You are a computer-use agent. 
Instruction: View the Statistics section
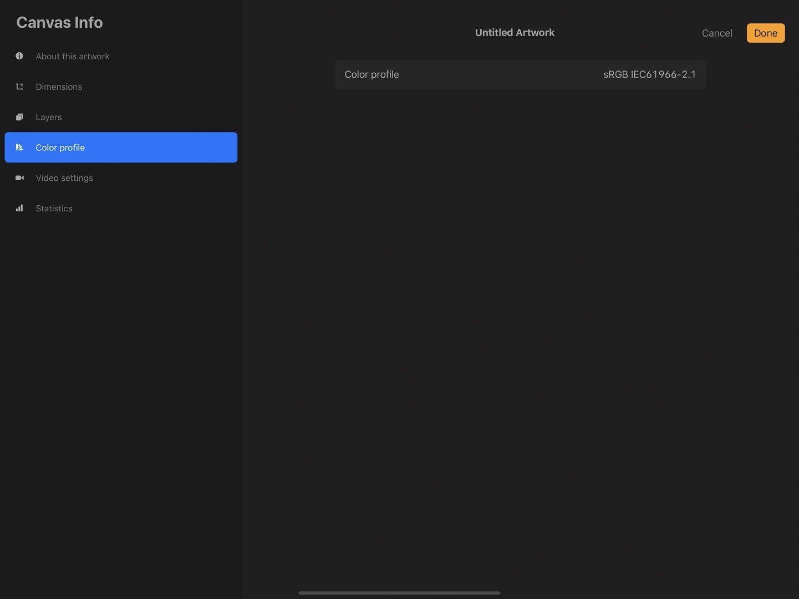click(x=54, y=208)
